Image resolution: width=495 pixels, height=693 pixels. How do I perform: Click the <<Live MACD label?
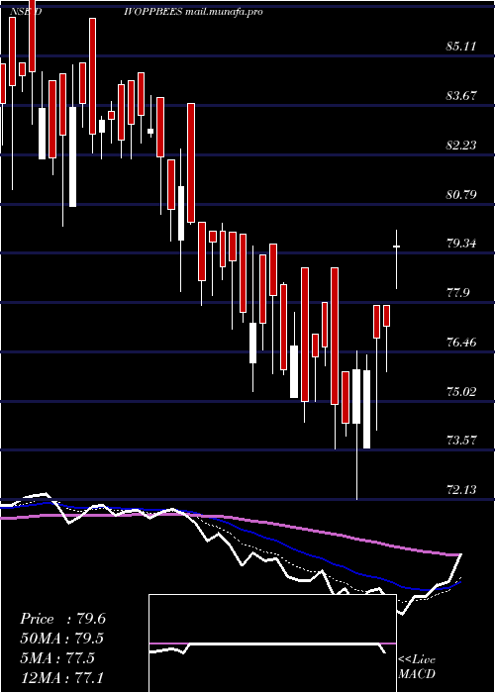click(x=417, y=667)
